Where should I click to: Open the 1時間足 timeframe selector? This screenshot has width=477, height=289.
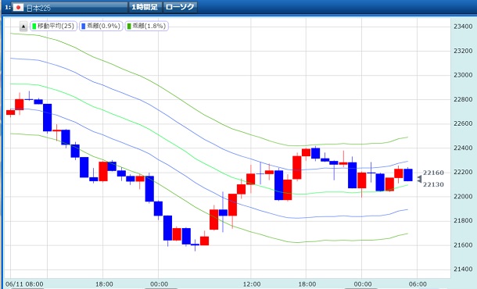(145, 7)
